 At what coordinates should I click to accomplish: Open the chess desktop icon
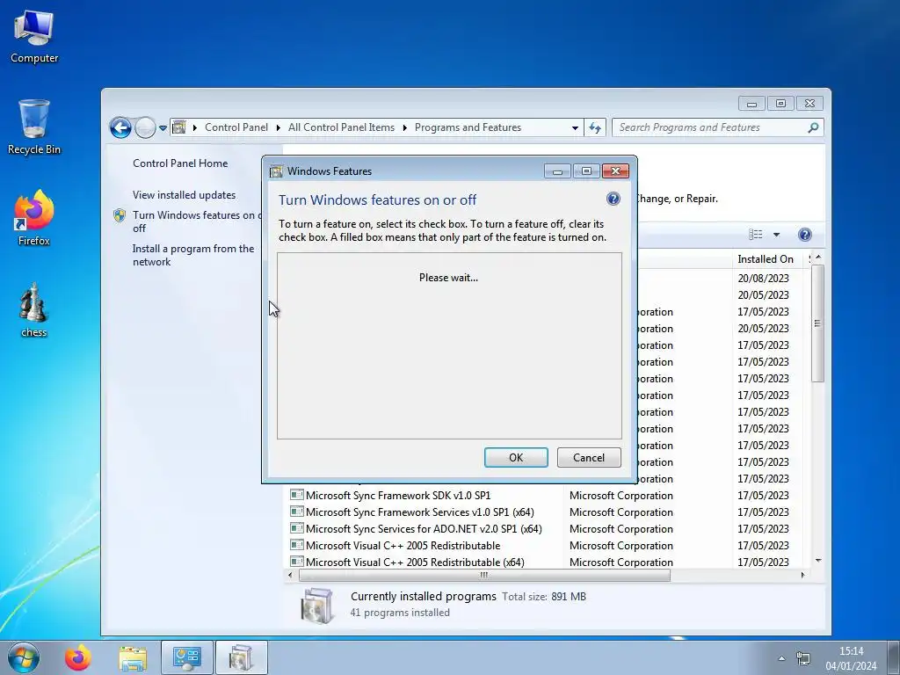point(34,310)
